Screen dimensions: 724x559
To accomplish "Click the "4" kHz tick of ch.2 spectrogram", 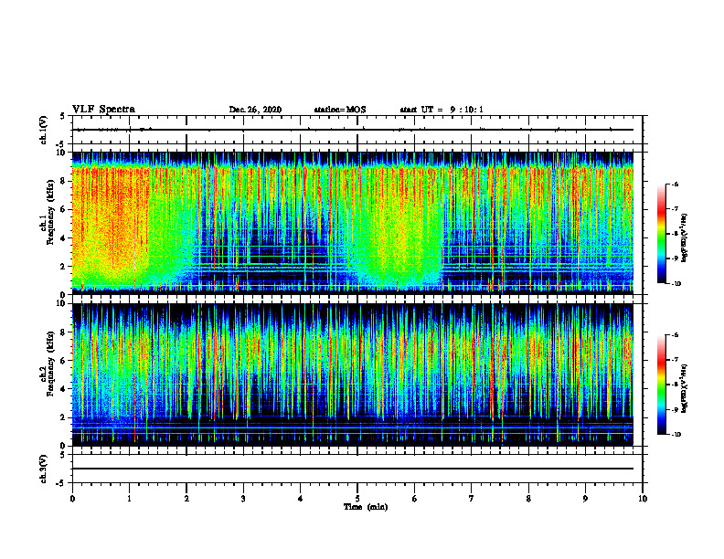I will pos(64,389).
